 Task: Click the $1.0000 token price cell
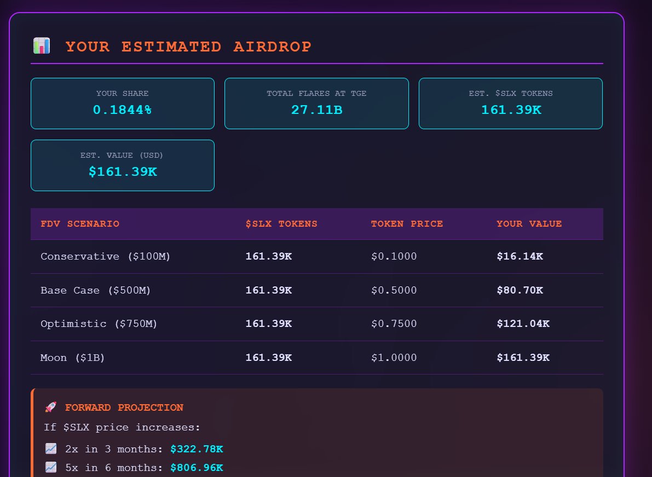click(394, 358)
